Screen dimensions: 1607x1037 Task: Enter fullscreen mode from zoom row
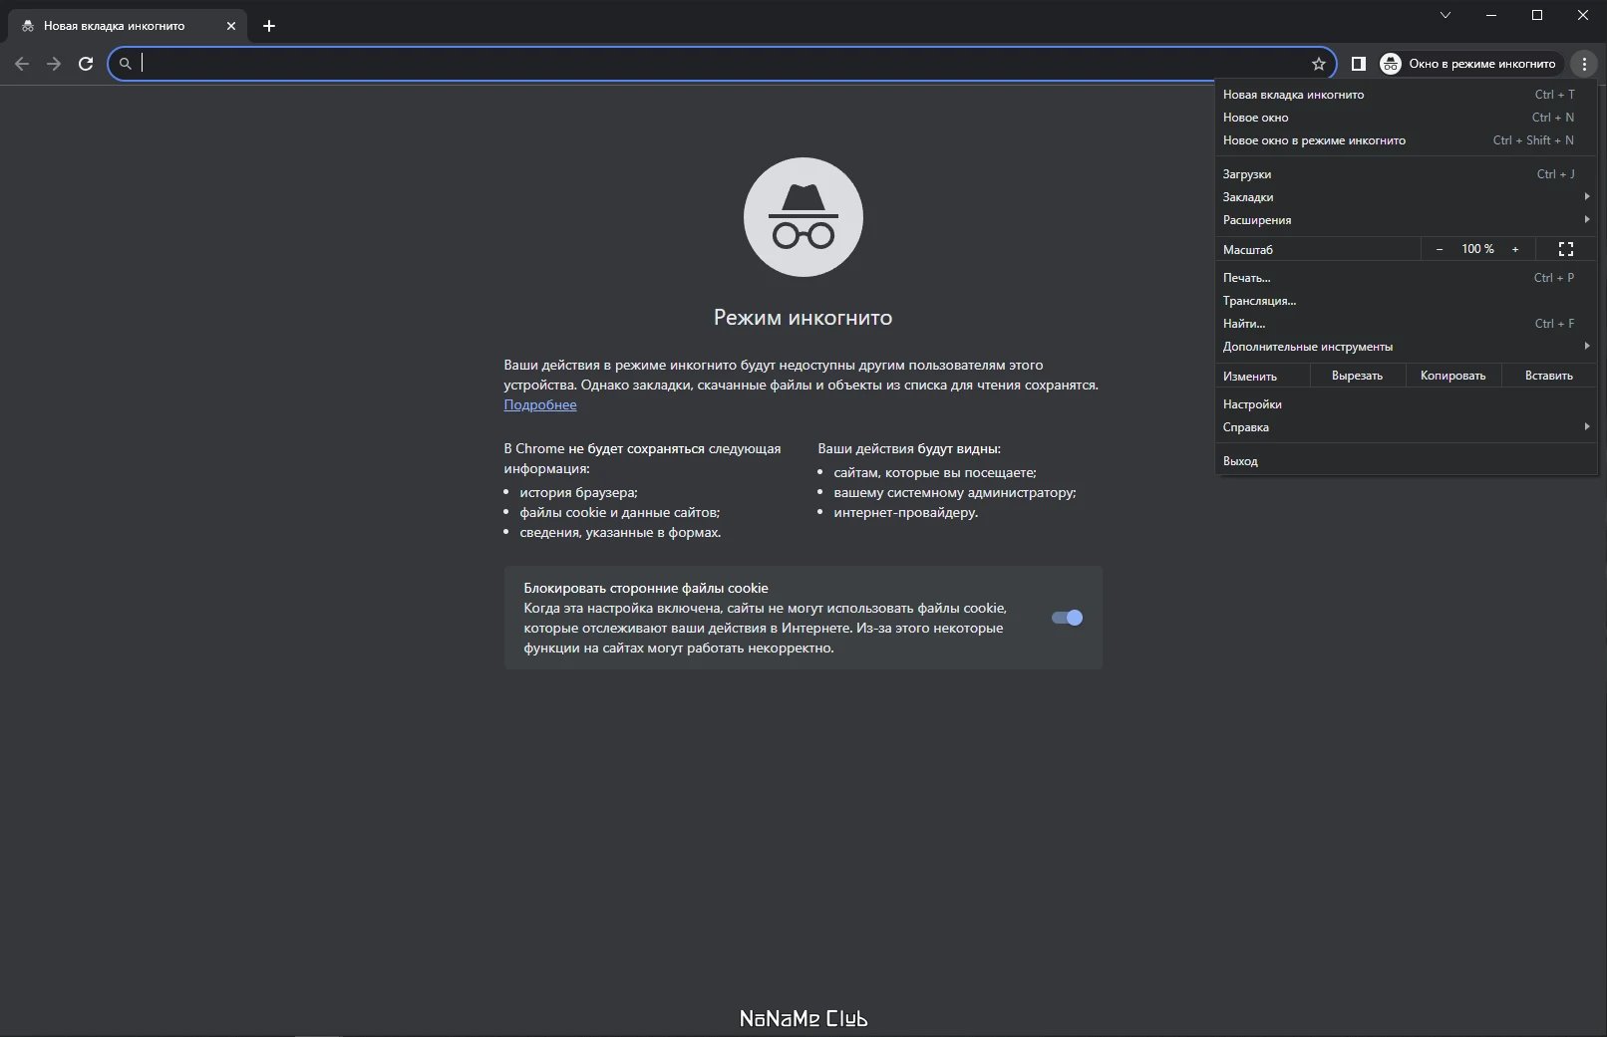pos(1566,249)
